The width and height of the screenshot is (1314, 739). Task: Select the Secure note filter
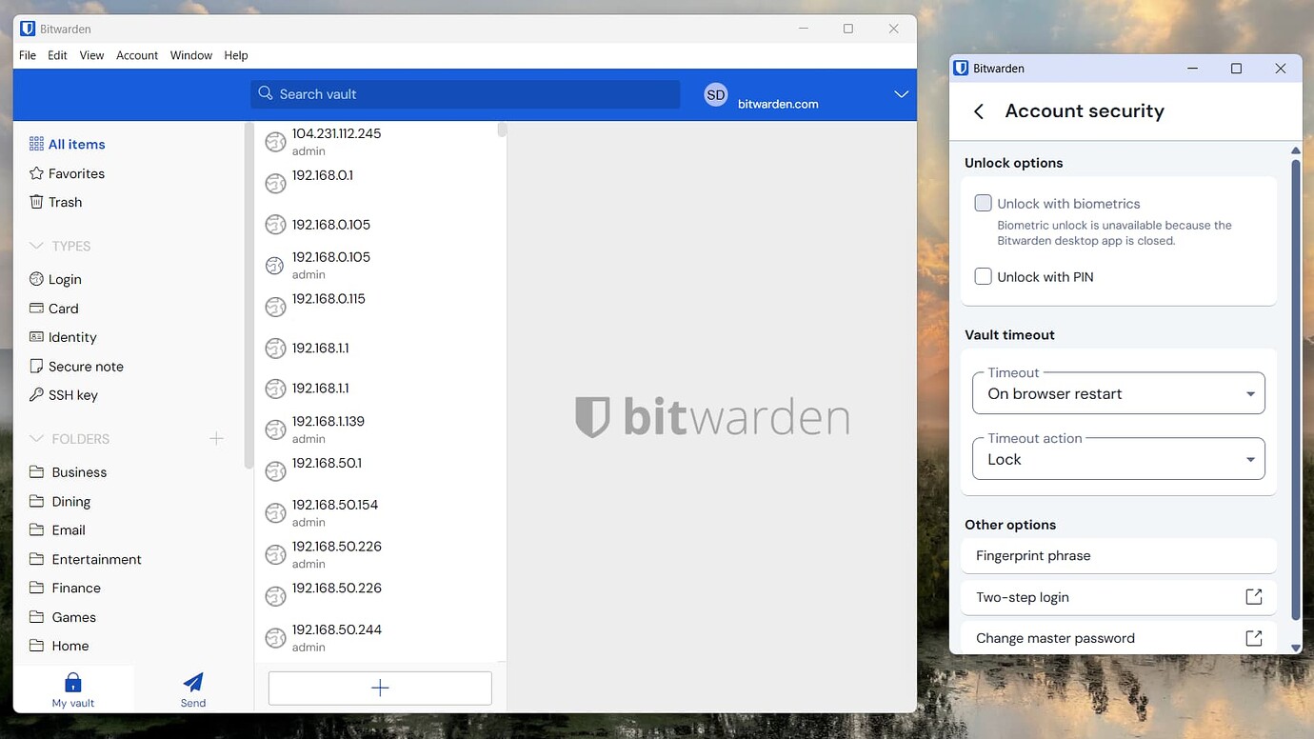tap(85, 366)
